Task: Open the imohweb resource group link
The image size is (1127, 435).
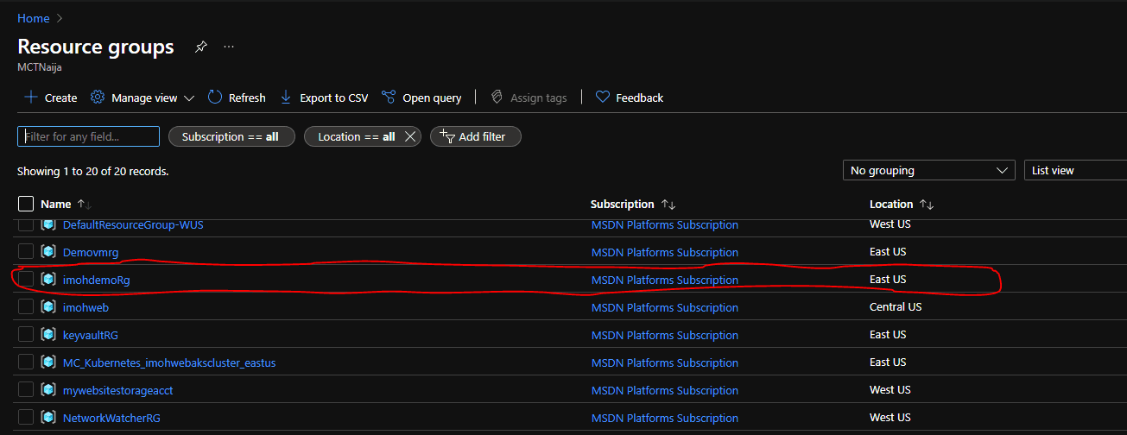Action: point(85,307)
